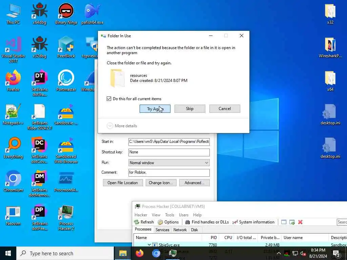Open the View menu in Process Hacker
The width and height of the screenshot is (347, 260).
coord(156,215)
